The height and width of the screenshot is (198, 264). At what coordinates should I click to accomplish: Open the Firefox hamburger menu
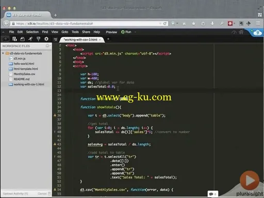[258, 23]
